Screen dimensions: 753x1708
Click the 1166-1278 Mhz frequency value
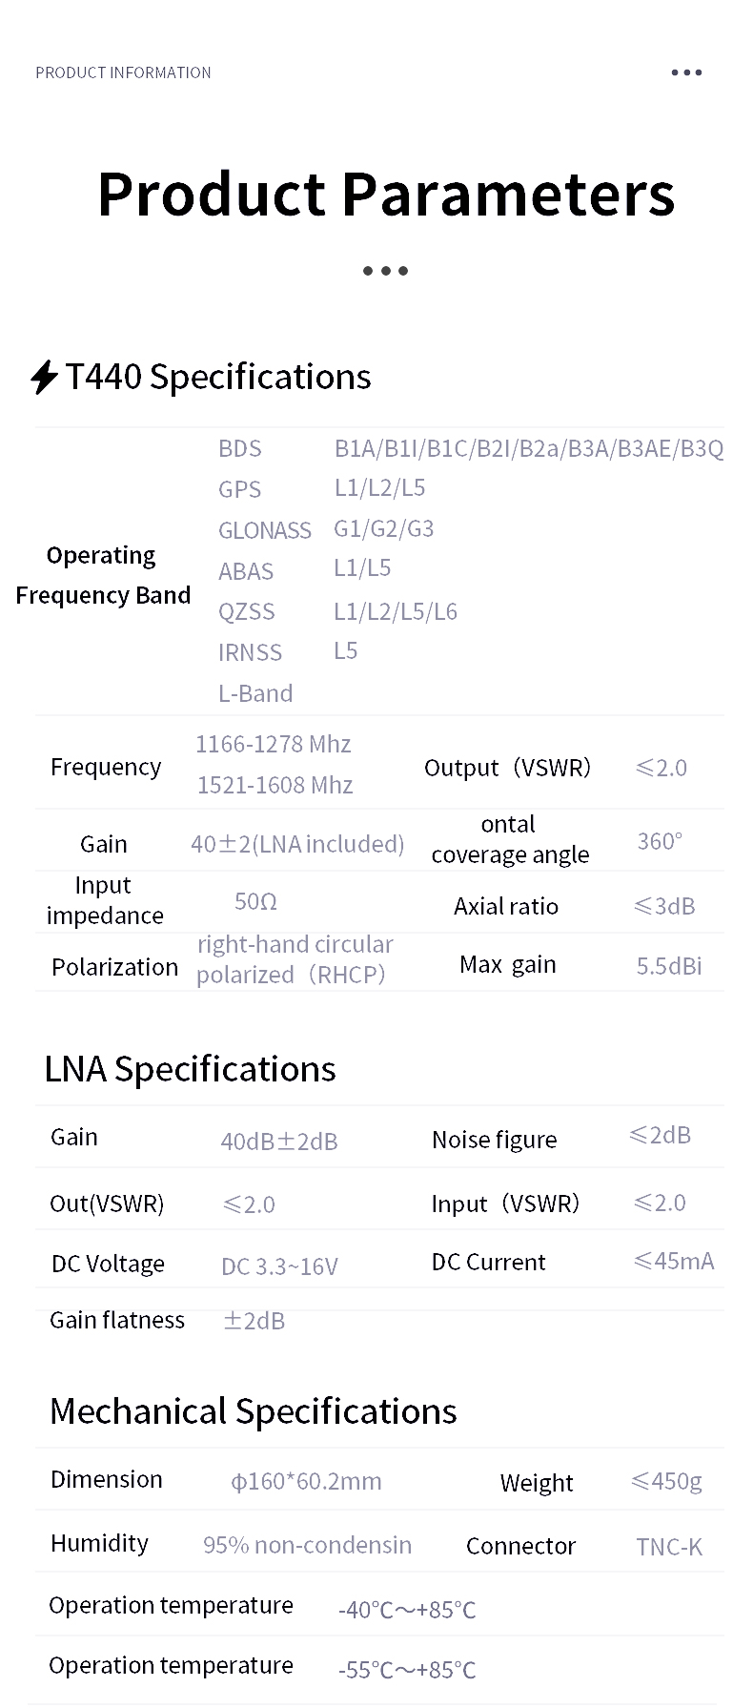273,744
